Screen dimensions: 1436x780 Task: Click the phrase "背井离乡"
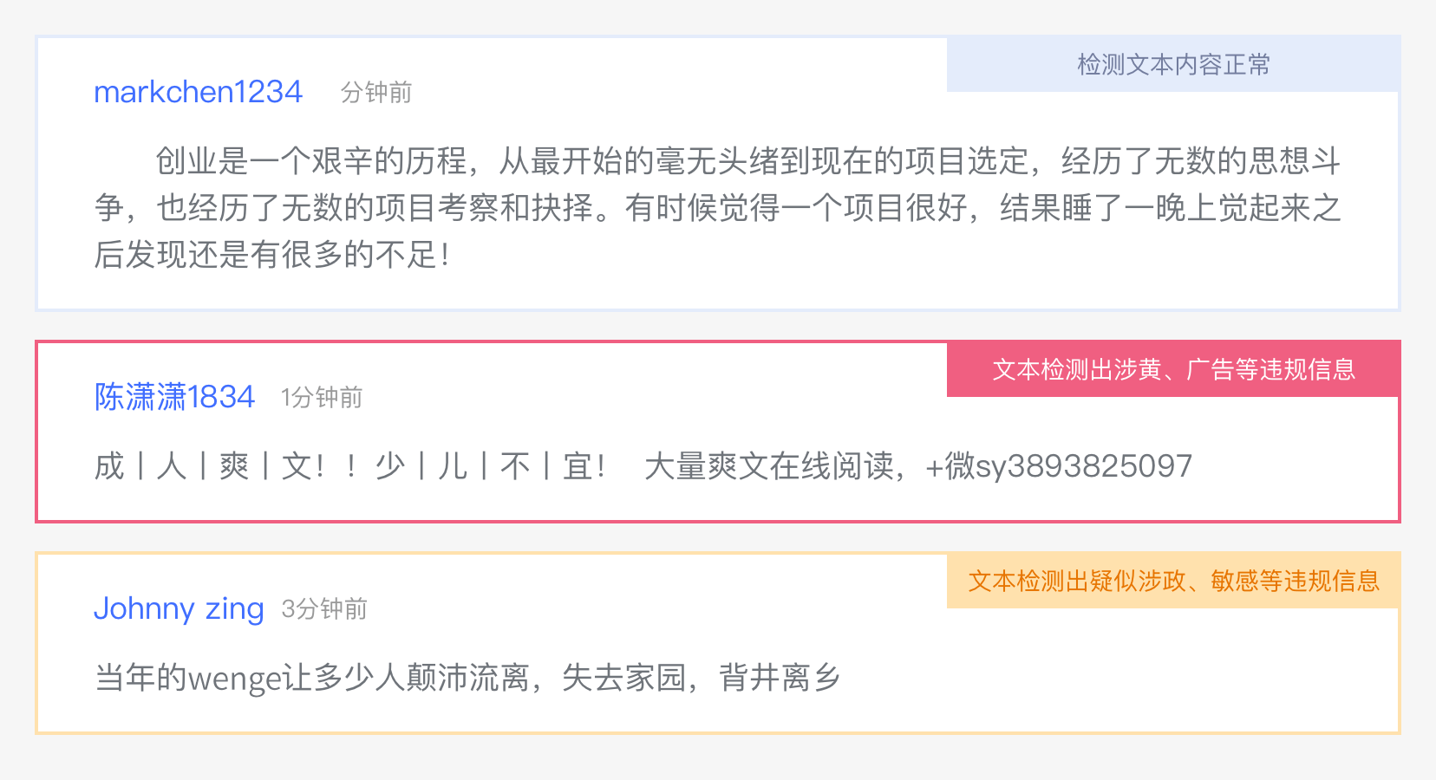point(780,678)
